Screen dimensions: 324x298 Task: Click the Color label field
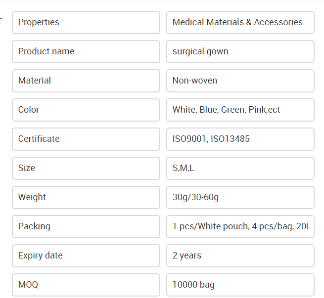coord(86,110)
